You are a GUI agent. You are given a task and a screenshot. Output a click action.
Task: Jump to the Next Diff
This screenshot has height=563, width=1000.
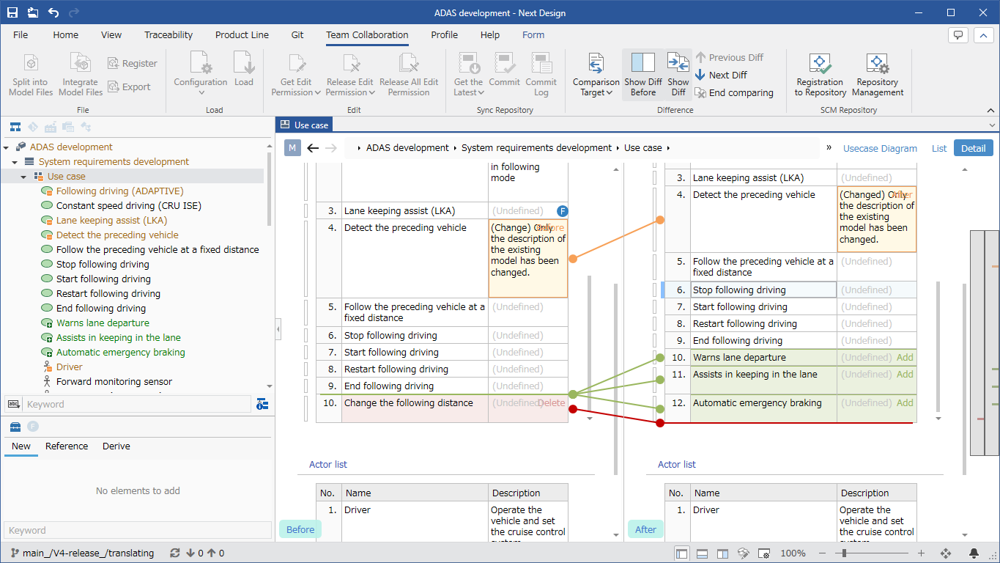click(x=721, y=75)
